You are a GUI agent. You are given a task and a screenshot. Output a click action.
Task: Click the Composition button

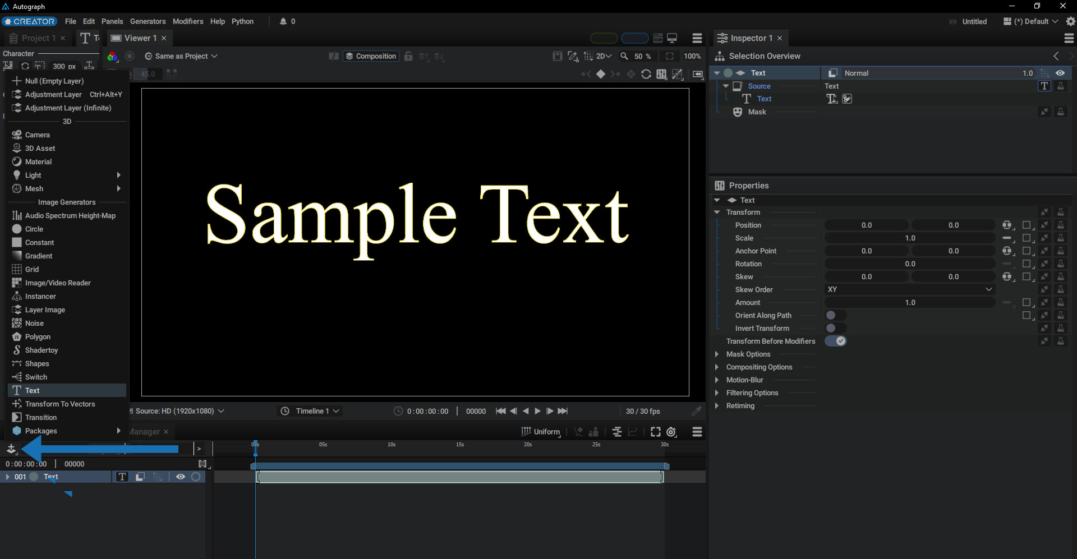point(371,56)
